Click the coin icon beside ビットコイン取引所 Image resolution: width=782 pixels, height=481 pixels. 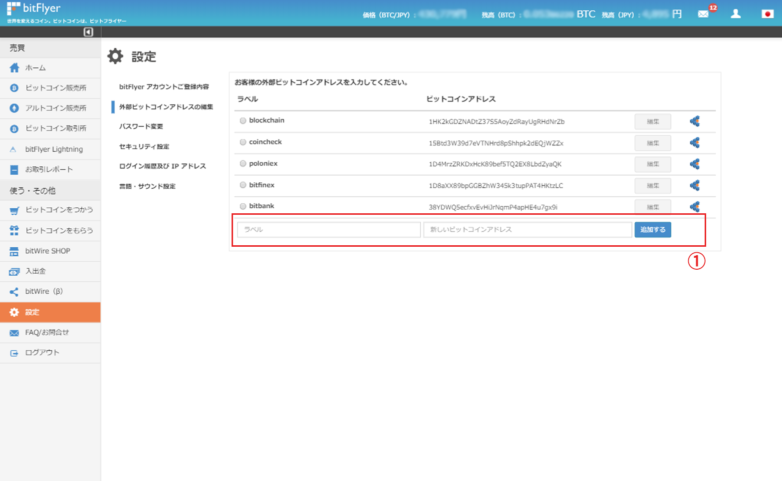click(x=14, y=128)
